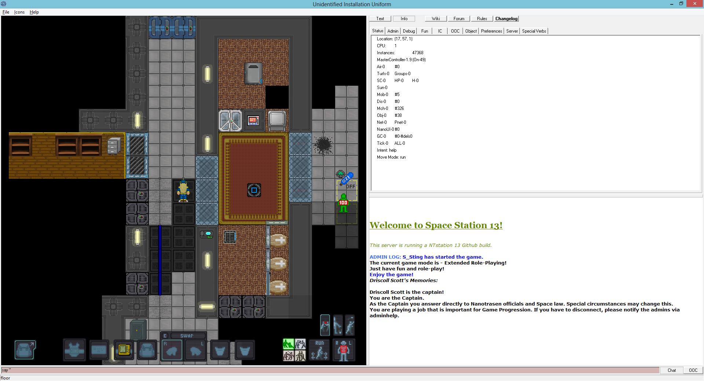
Task: Switch to the Admin tab
Action: point(393,31)
